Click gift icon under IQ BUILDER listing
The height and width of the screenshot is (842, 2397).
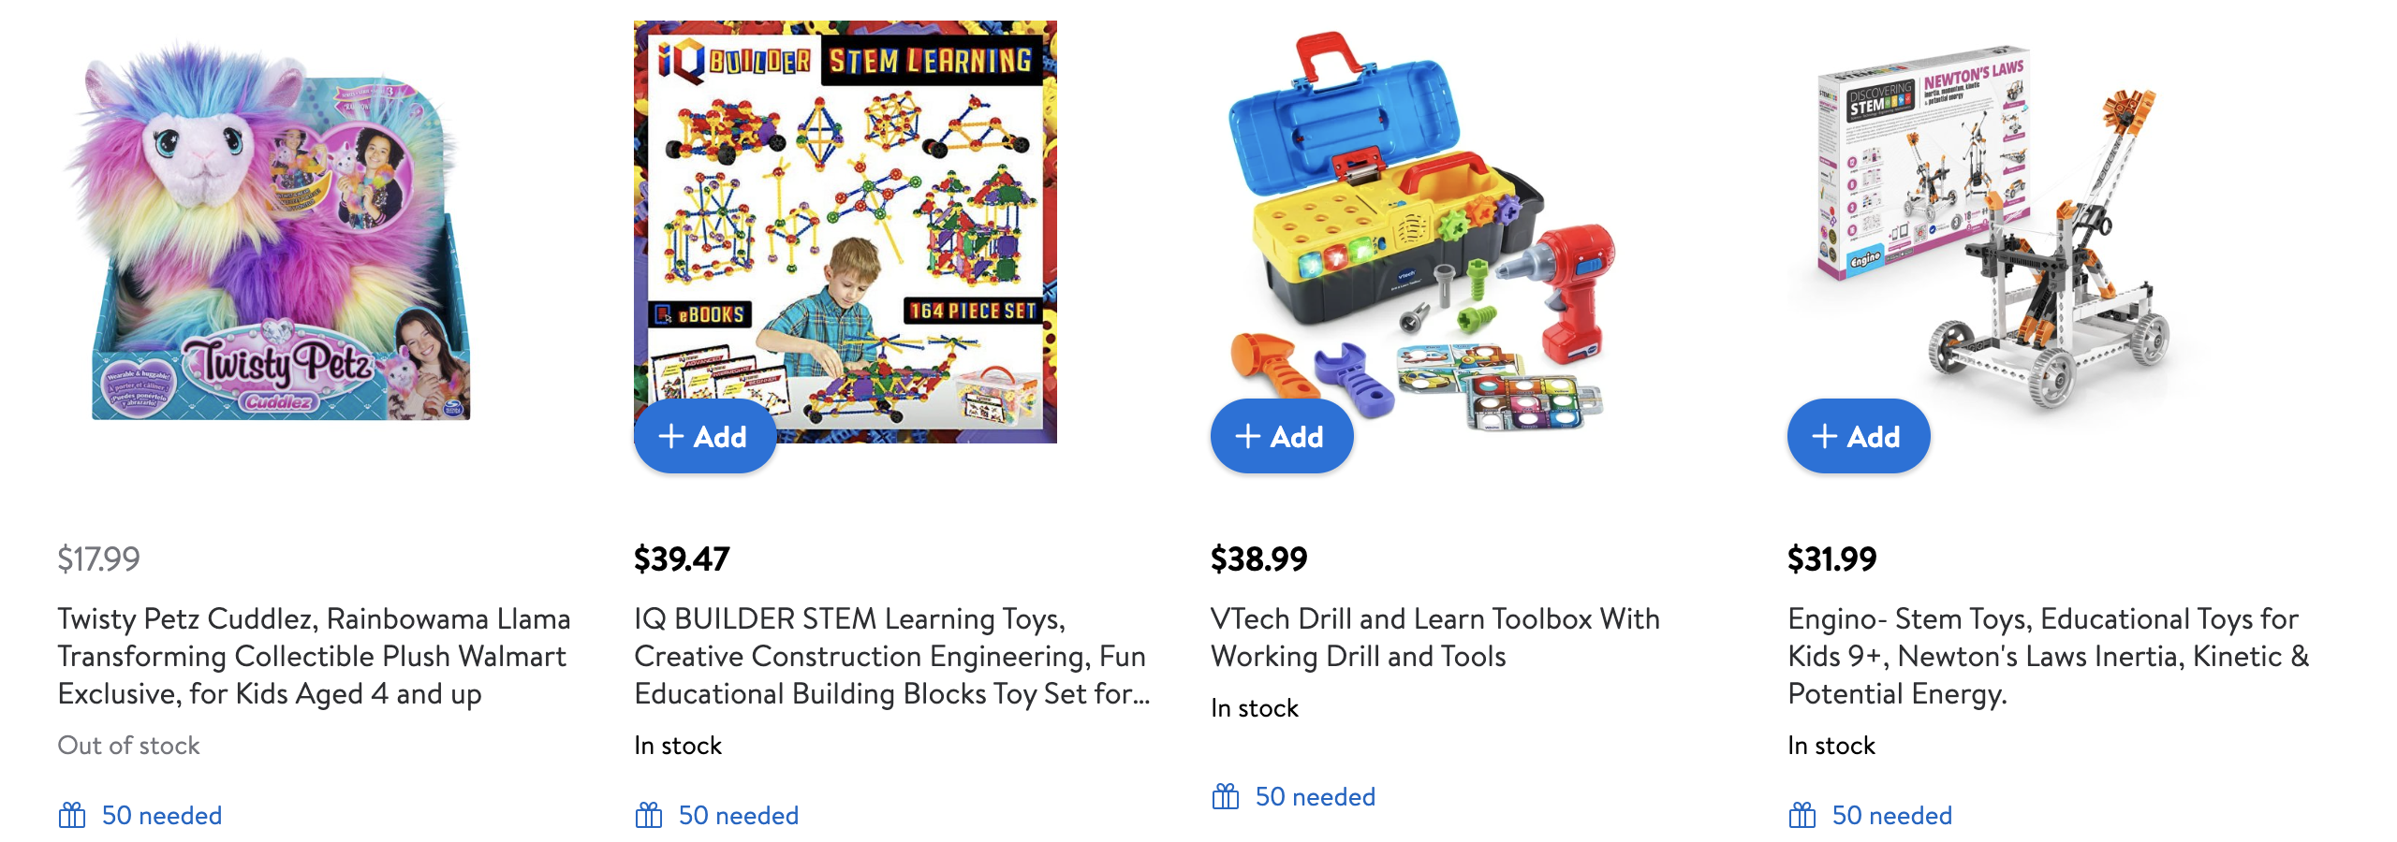click(x=649, y=815)
